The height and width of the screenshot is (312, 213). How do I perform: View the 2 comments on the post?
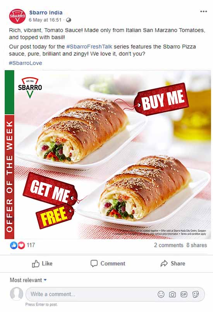[168, 245]
